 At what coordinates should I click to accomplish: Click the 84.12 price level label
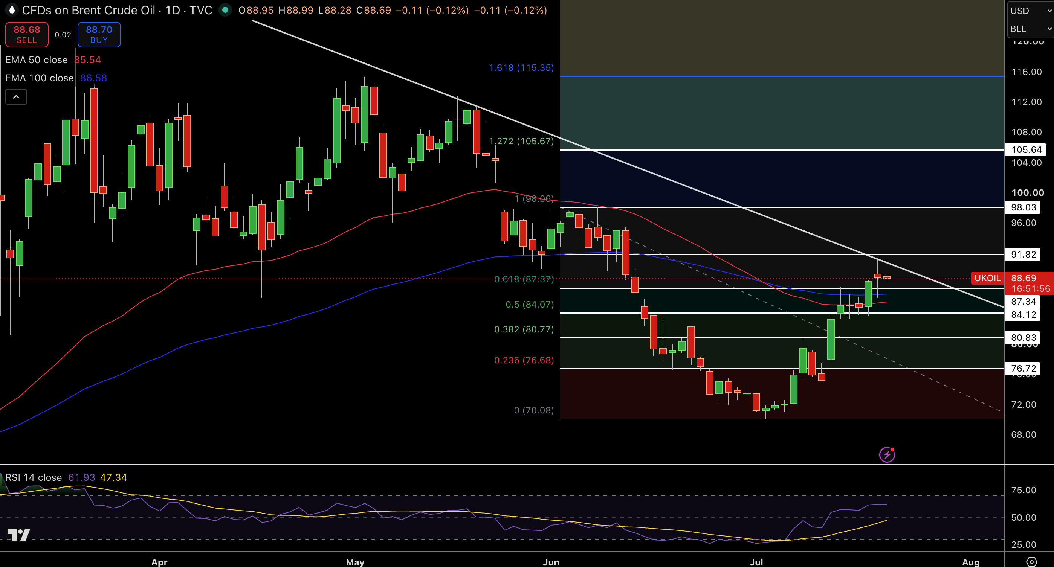click(x=1023, y=314)
